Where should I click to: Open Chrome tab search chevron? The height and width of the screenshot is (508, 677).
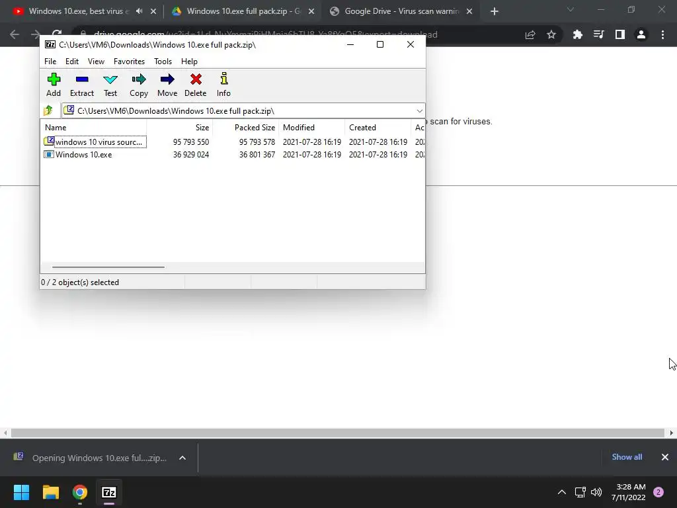click(x=571, y=9)
